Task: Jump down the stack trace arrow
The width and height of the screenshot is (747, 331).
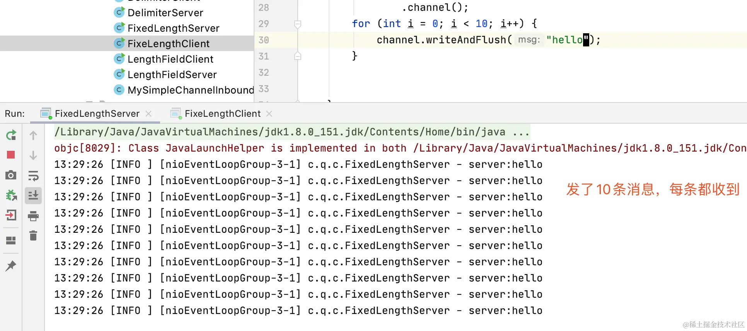Action: click(x=33, y=155)
